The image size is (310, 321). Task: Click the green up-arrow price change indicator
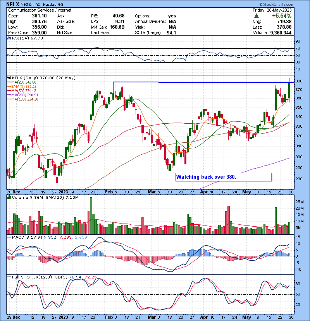257,16
